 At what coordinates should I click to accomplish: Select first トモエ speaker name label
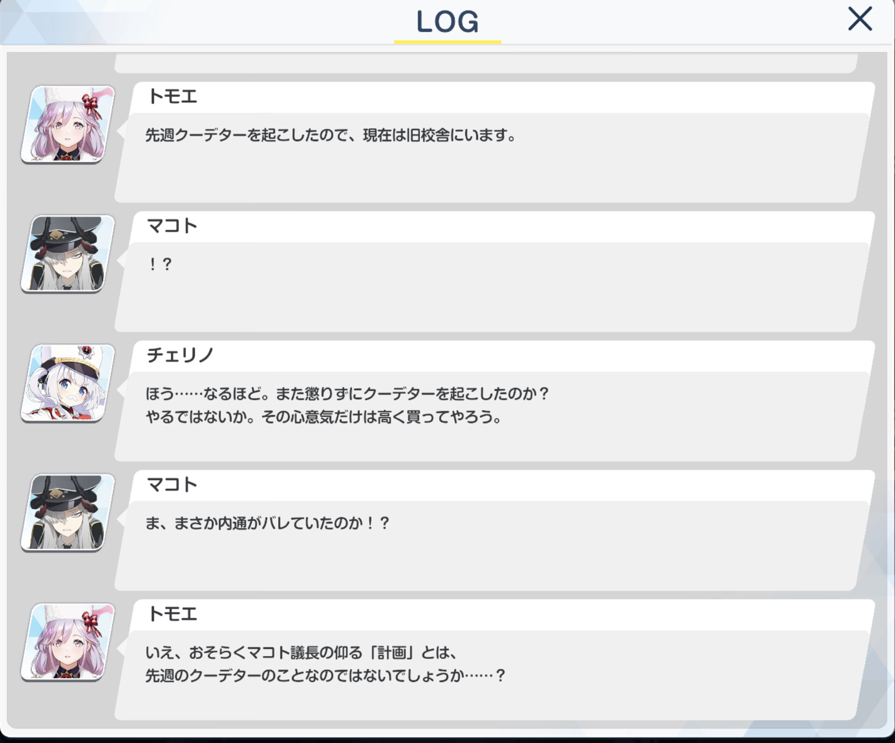pos(172,96)
